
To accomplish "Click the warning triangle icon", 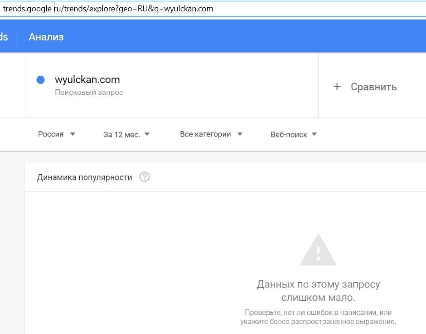I will 318,250.
